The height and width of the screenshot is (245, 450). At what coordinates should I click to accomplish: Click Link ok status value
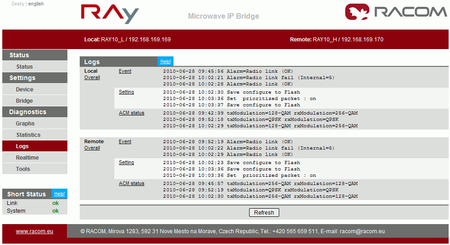point(56,203)
